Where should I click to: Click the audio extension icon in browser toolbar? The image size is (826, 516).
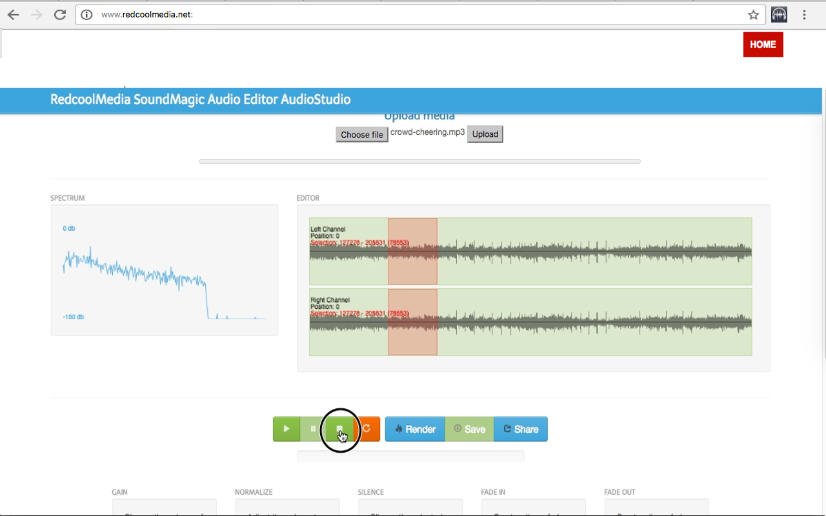point(779,14)
